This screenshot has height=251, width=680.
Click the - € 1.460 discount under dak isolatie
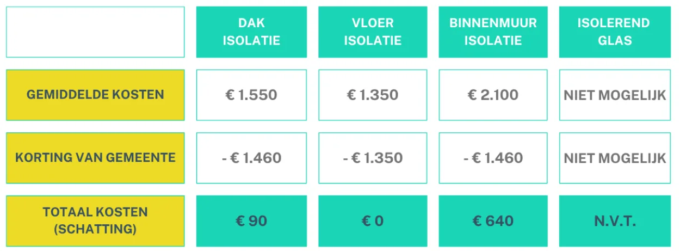click(x=251, y=158)
